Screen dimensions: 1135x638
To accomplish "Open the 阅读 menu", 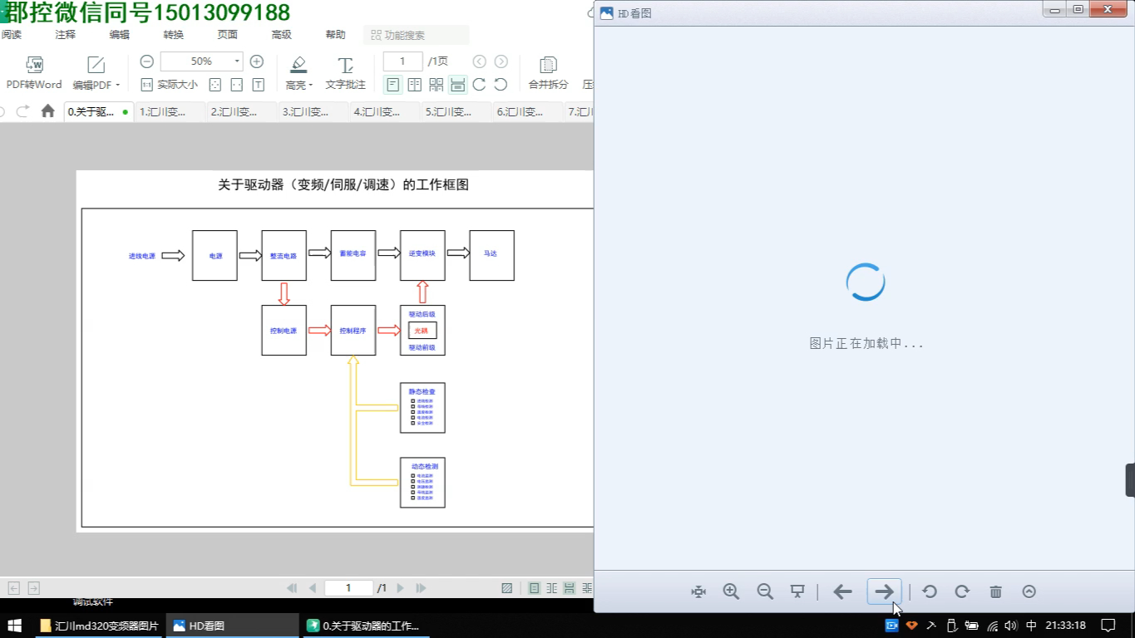I will 12,35.
